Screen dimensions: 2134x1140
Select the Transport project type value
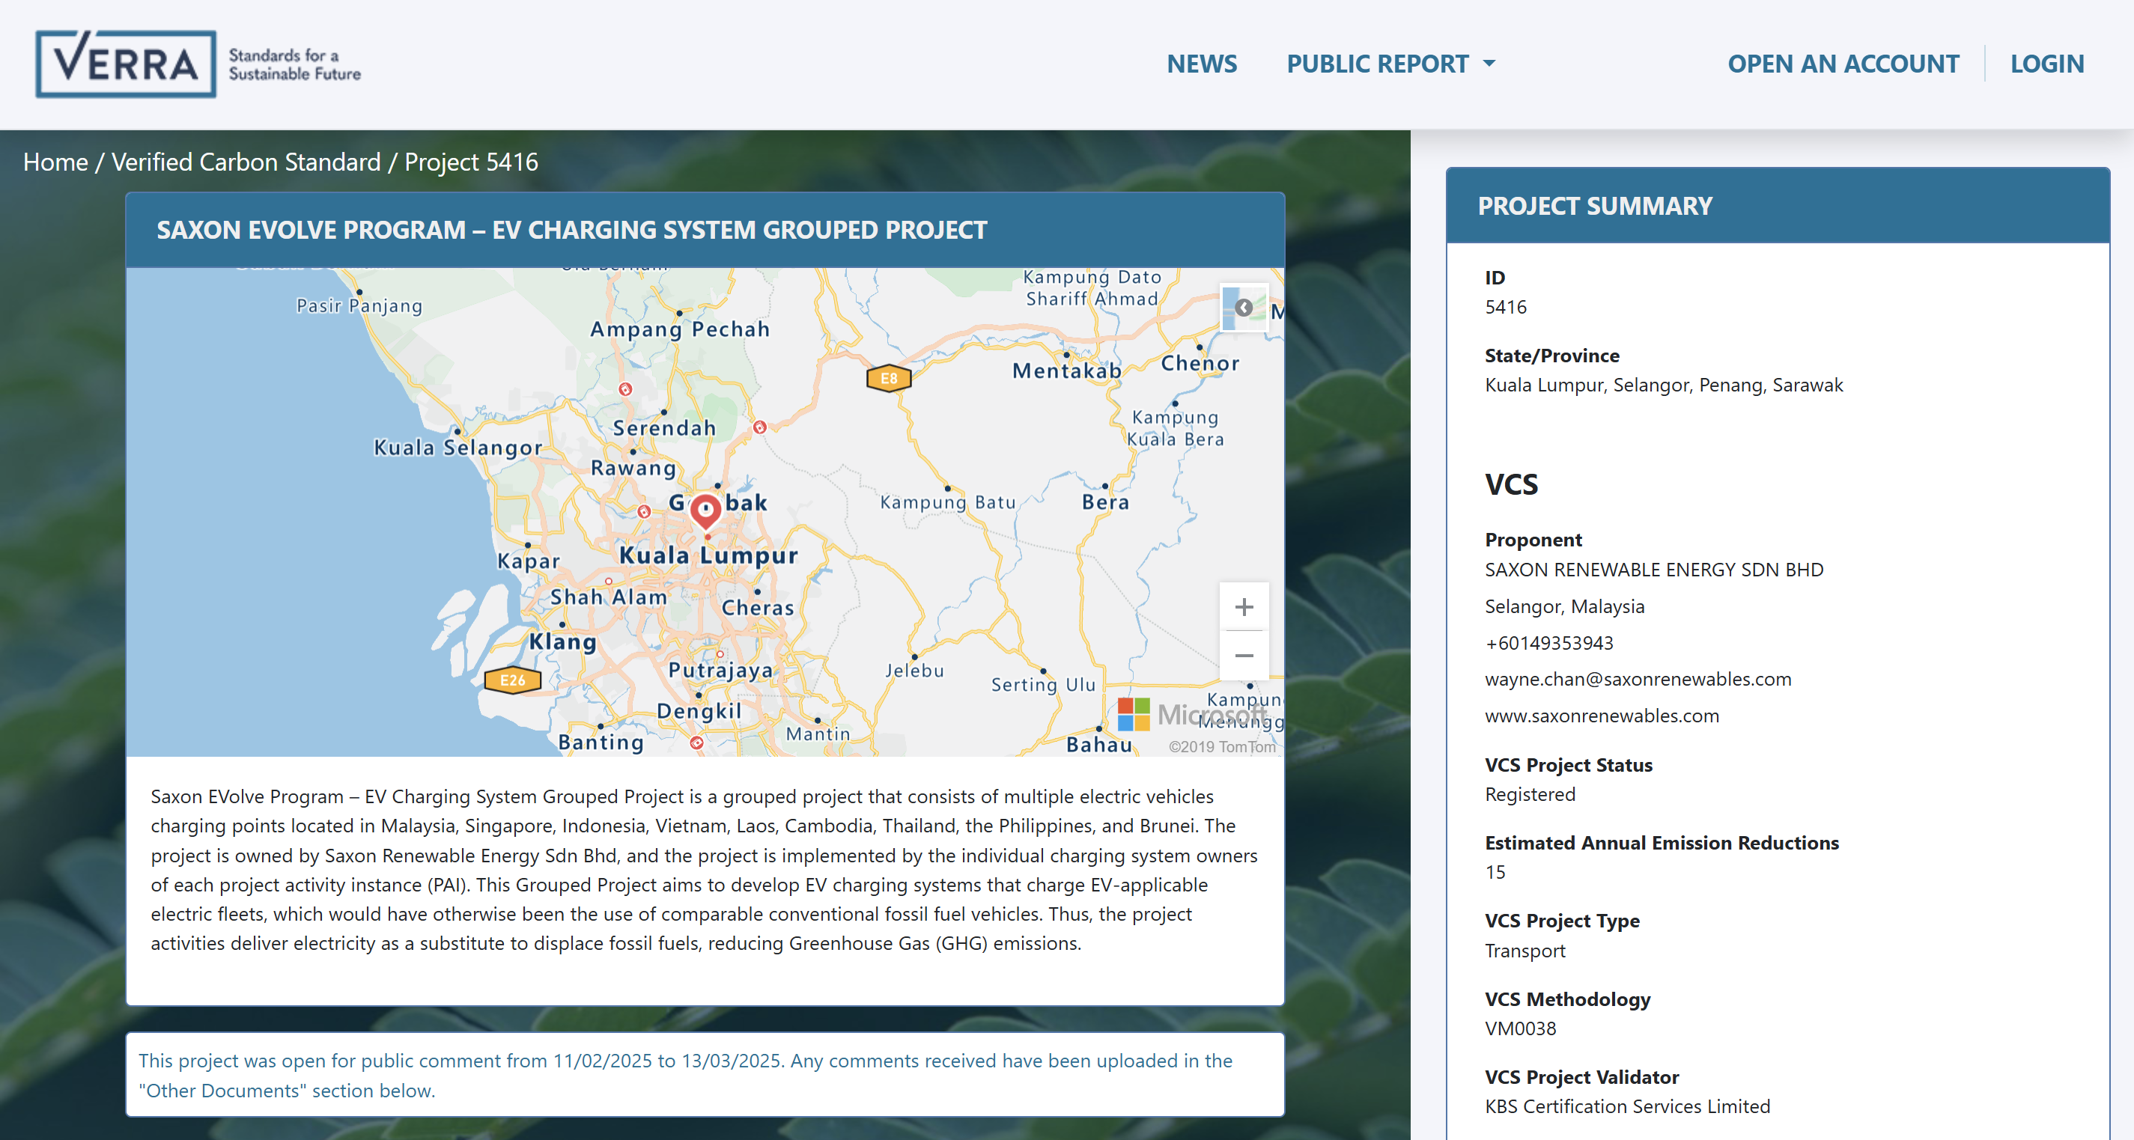point(1524,951)
